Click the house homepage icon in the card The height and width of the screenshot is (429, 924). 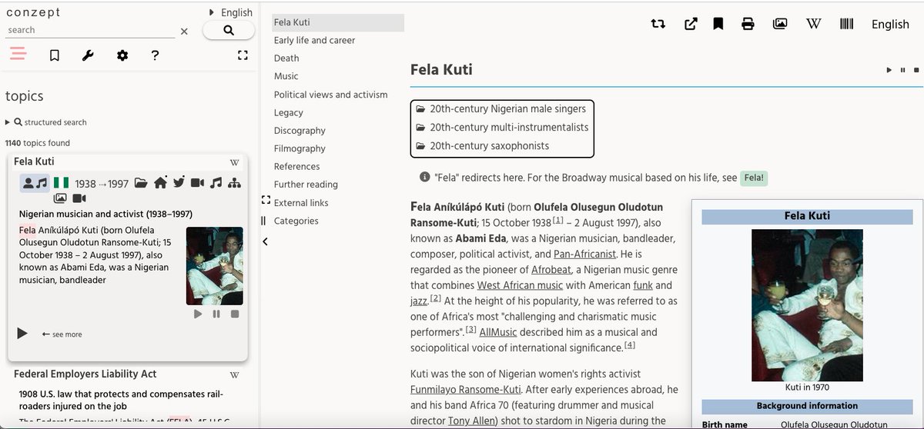point(160,183)
